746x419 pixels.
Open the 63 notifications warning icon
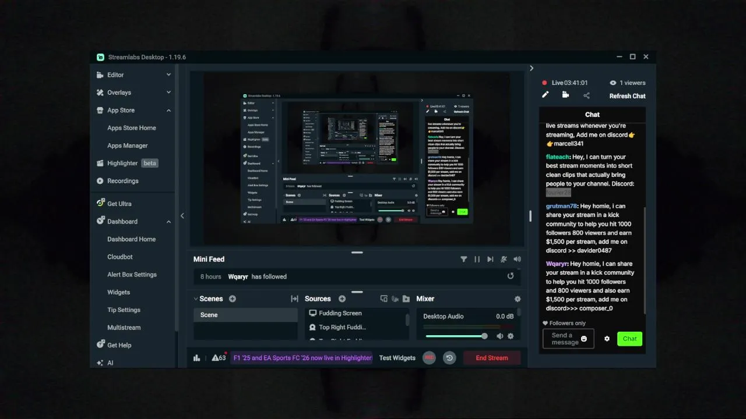219,358
